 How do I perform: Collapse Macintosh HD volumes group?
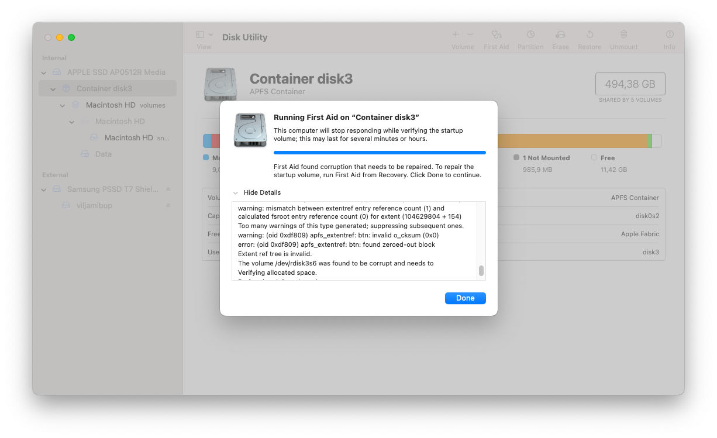tap(63, 105)
